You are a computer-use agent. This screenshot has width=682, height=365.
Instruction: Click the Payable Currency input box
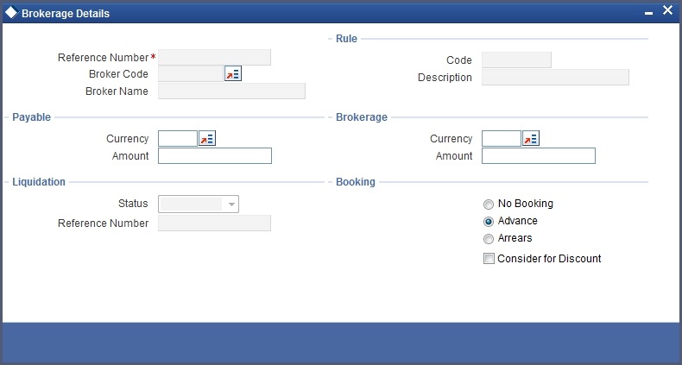(x=178, y=139)
